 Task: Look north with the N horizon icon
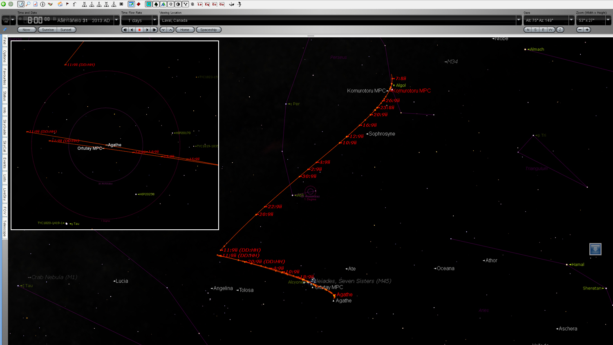(x=84, y=4)
